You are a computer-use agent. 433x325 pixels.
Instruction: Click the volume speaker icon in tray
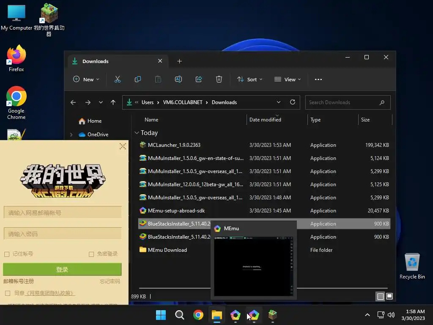(x=391, y=315)
